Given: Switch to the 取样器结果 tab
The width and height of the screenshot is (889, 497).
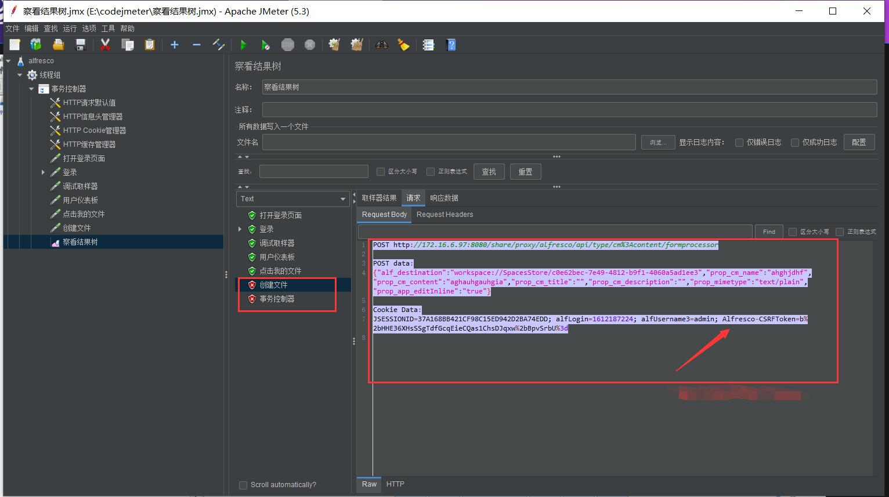Looking at the screenshot, I should coord(379,198).
